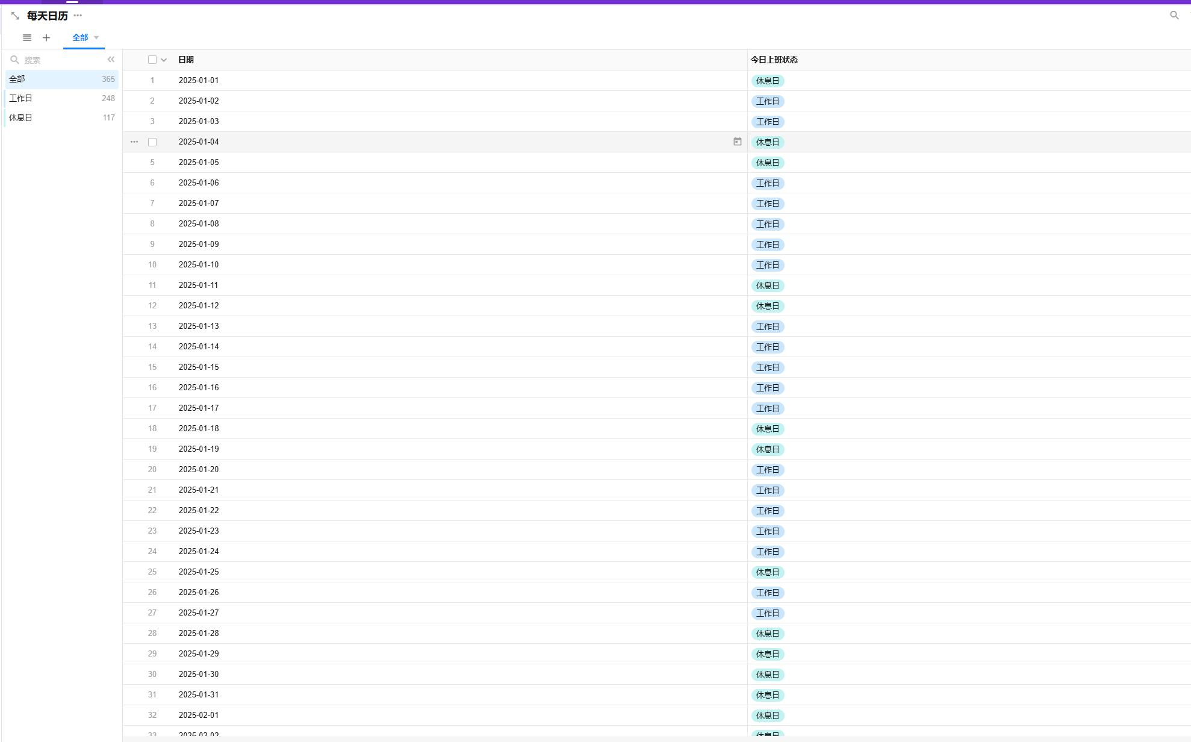Add a new view with plus icon
The width and height of the screenshot is (1191, 742).
pos(46,37)
